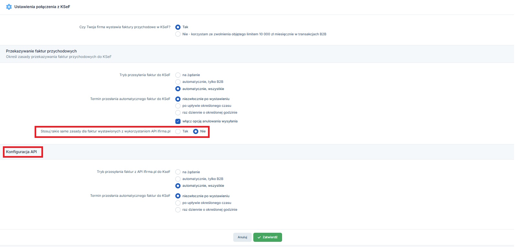Viewport: 526px width, 247px height.
Task: Select po upływie określonego czasu in Przekazywanie faktur section
Action: 178,106
